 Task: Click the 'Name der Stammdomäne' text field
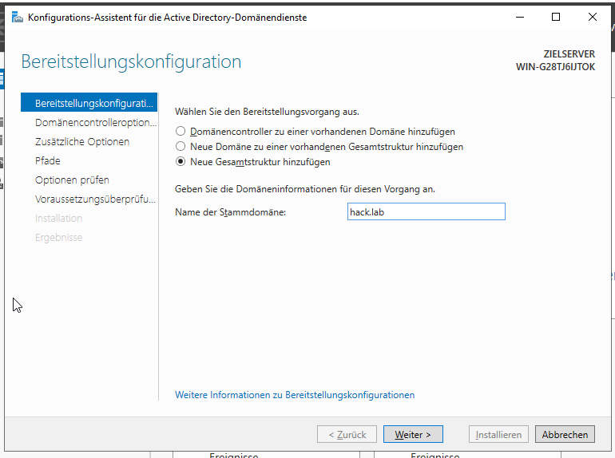point(426,211)
